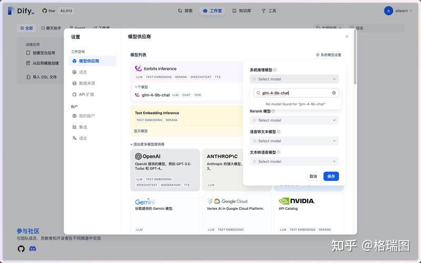Screen dimensions: 421x263
Task: Click 导入 DSL 文件
Action: 42,77
